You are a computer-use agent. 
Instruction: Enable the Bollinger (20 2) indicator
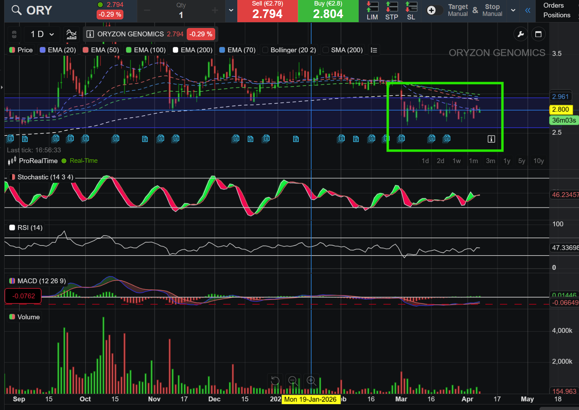point(265,50)
